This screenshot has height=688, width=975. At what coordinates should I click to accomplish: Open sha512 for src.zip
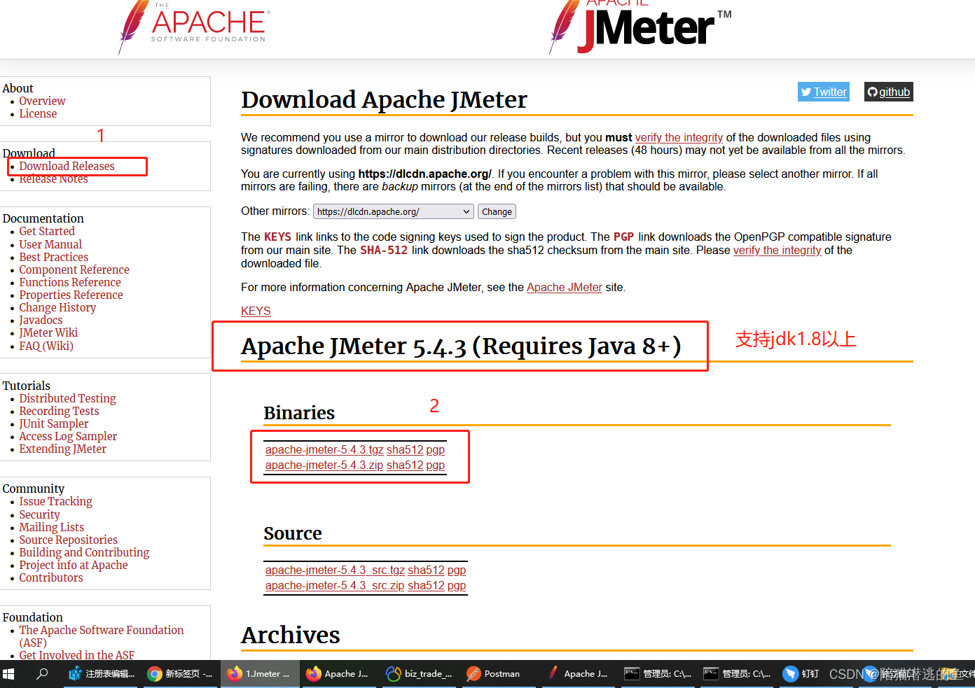pos(426,585)
